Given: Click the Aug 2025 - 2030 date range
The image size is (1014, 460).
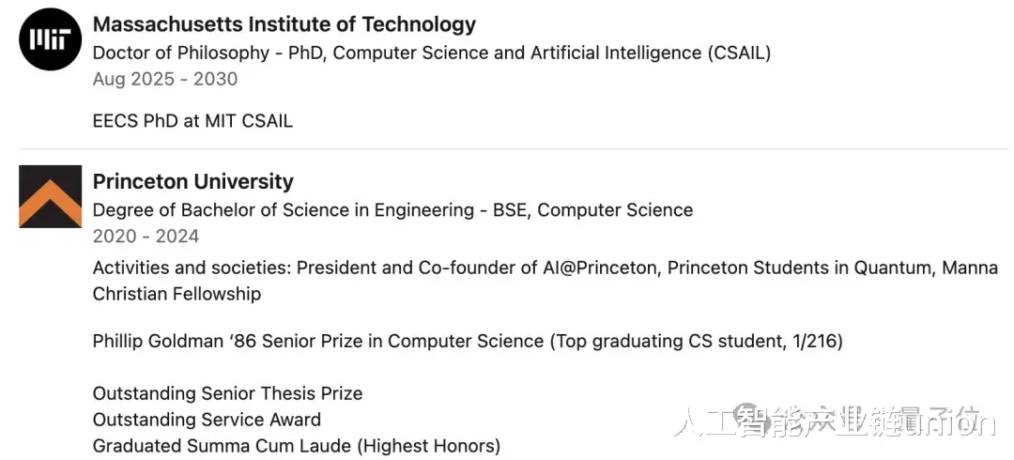Looking at the screenshot, I should (x=164, y=79).
